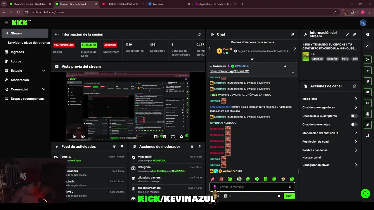The width and height of the screenshot is (374, 210).
Task: Open Drops y recompensas in the sidebar
Action: pyautogui.click(x=25, y=99)
